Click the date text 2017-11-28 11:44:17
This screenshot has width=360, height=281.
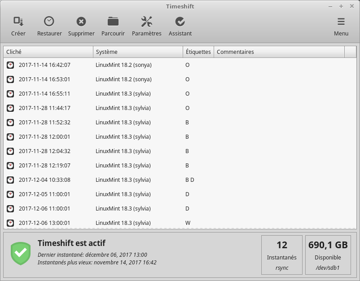click(44, 108)
